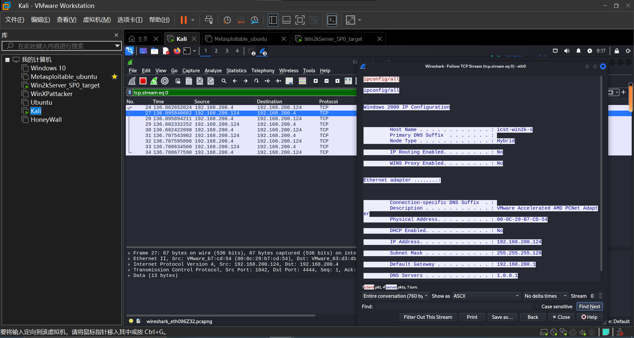Select Ubuntu in the VM library
The width and height of the screenshot is (634, 338).
(41, 103)
